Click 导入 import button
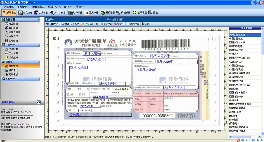This screenshot has width=264, height=142. (85, 24)
